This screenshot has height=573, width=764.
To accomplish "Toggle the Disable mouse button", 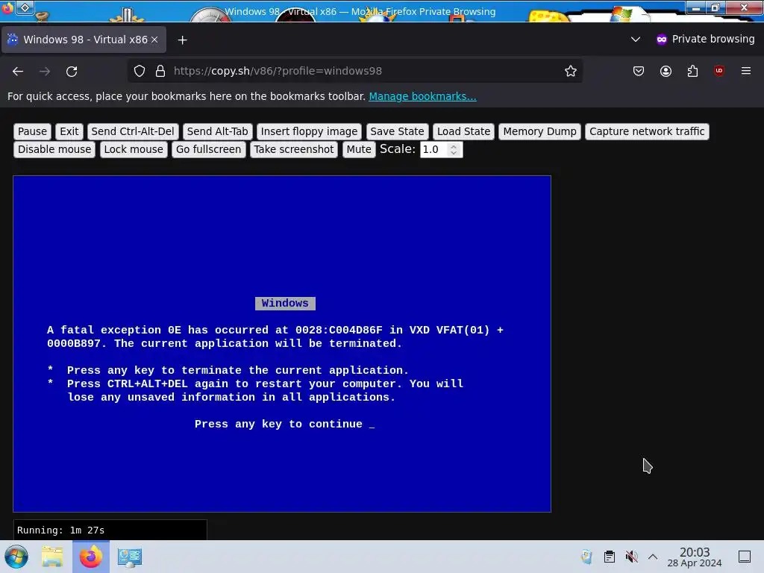I will click(54, 149).
